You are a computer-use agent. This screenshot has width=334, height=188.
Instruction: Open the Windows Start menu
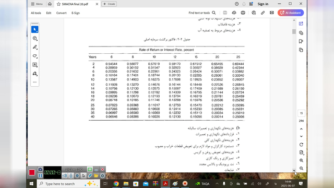[x=31, y=183]
